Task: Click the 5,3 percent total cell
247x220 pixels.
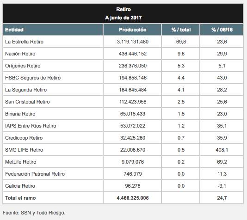Action: click(181, 66)
